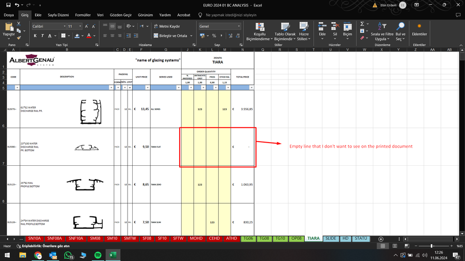465x261 pixels.
Task: Open the Windows Start menu
Action: click(x=7, y=255)
